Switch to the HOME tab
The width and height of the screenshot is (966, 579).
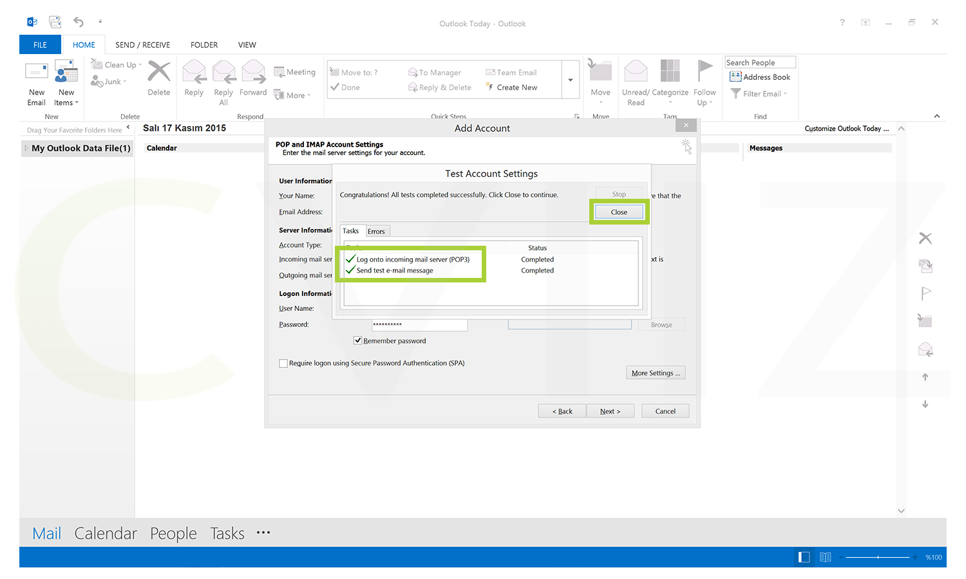click(84, 44)
